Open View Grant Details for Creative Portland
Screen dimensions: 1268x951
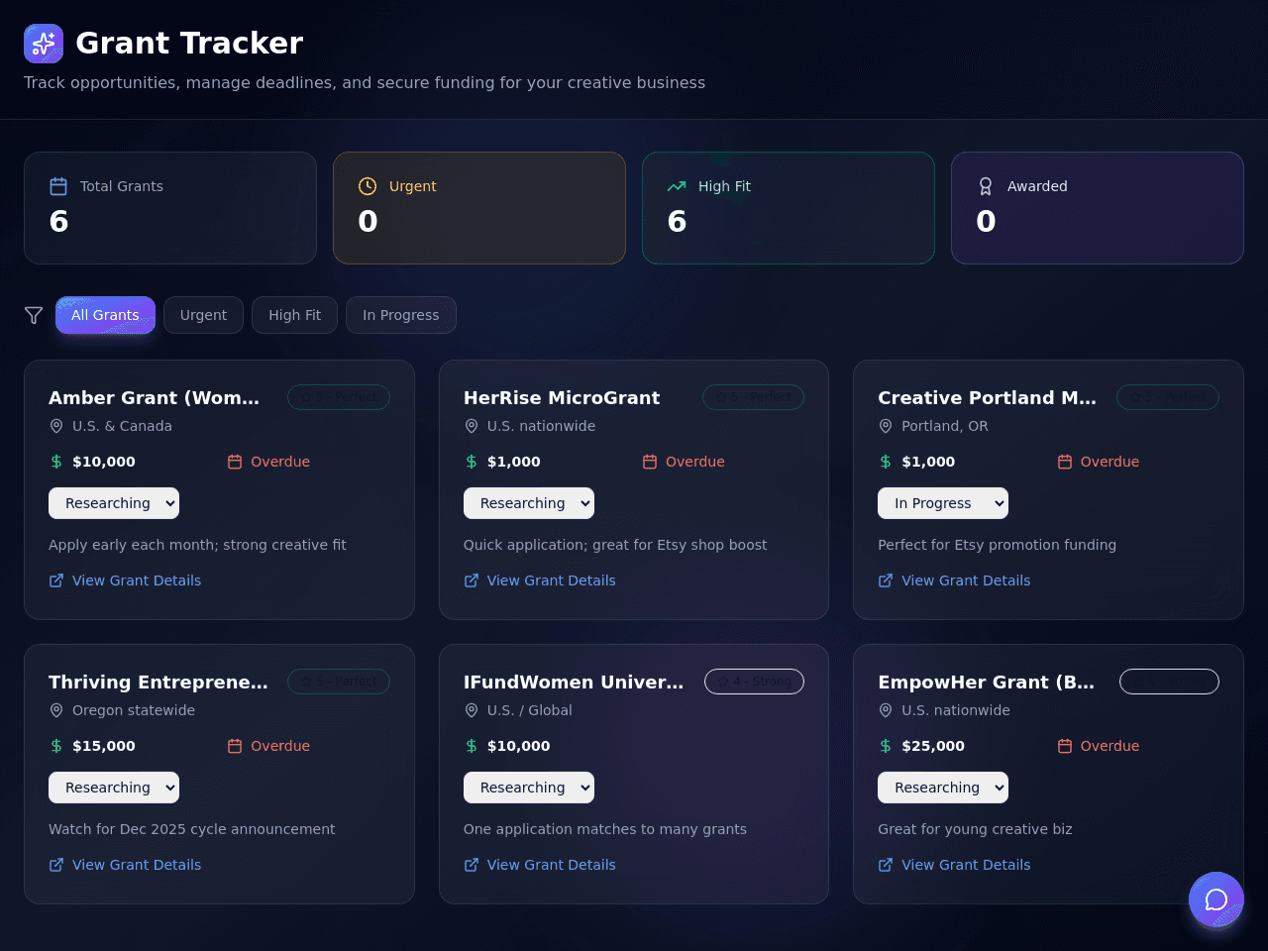tap(954, 581)
